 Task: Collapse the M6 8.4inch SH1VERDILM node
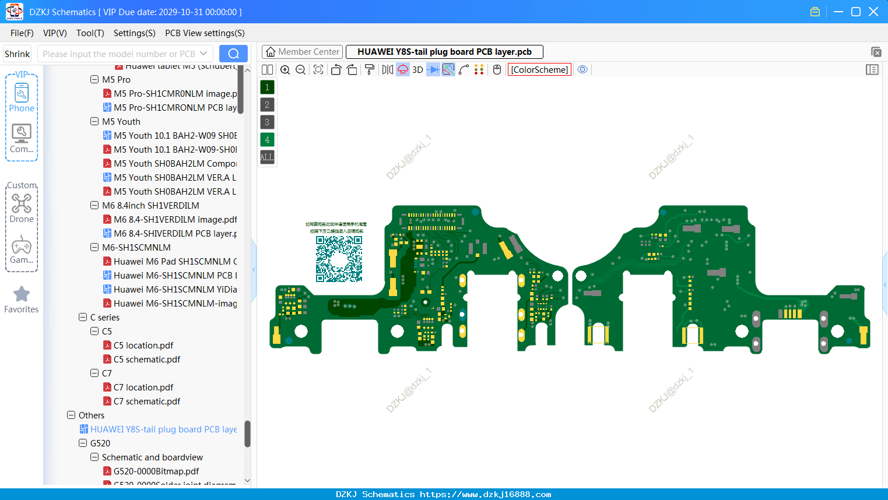click(x=94, y=205)
